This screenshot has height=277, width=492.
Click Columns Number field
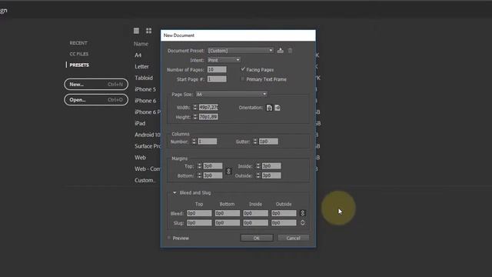(207, 142)
